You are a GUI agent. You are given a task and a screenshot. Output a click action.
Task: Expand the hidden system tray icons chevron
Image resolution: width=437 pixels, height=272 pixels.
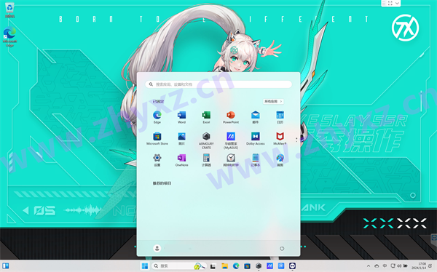(369, 266)
